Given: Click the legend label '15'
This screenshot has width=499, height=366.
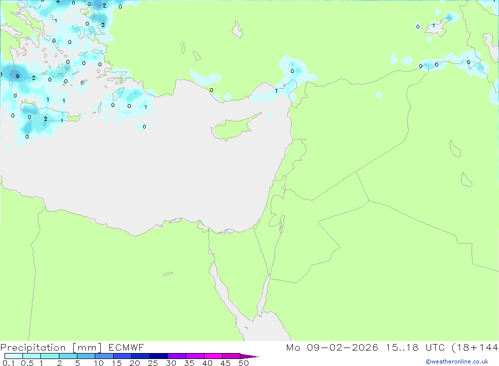Looking at the screenshot, I should click(117, 363).
